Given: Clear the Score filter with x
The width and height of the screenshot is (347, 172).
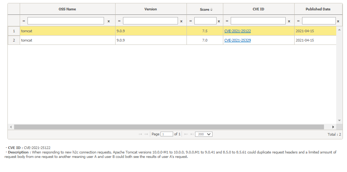Looking at the screenshot, I should pos(219,21).
